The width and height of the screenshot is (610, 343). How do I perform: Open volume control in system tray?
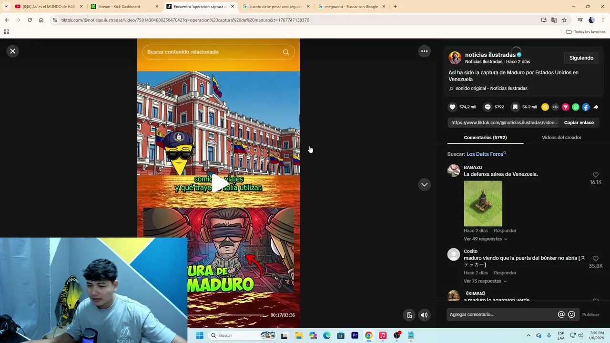(580, 335)
